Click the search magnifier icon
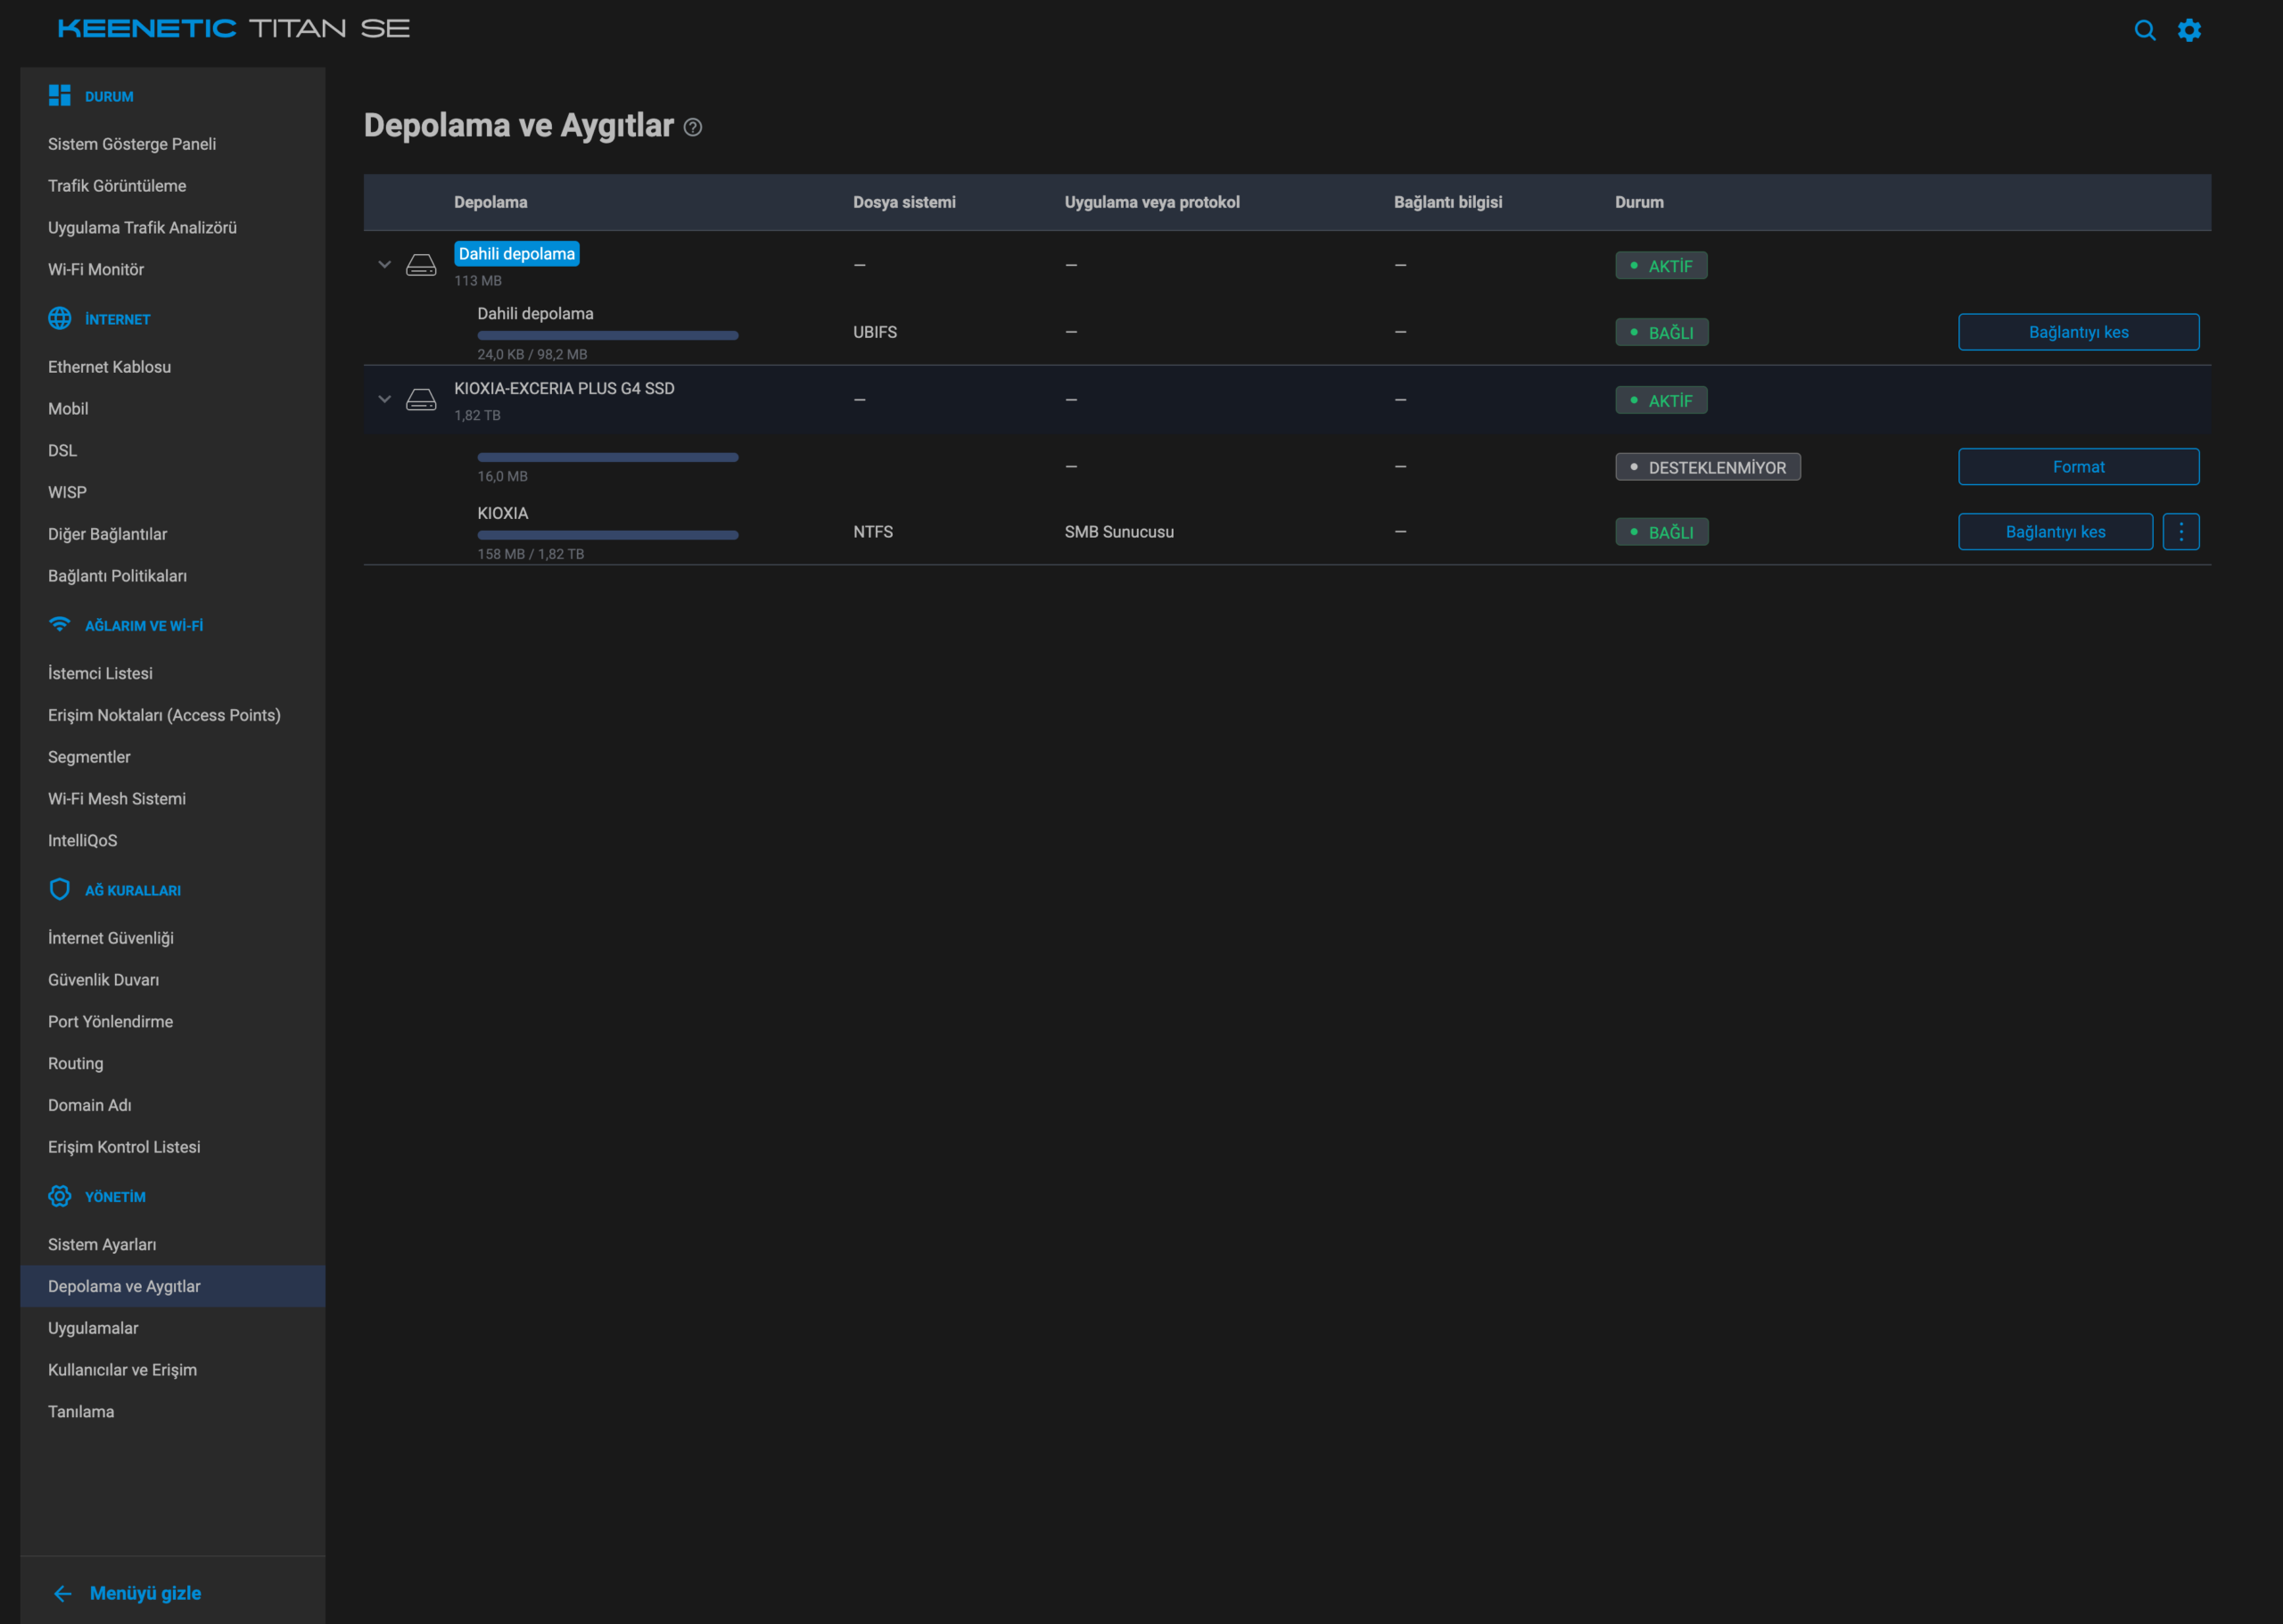Image resolution: width=2283 pixels, height=1624 pixels. coord(2144,30)
